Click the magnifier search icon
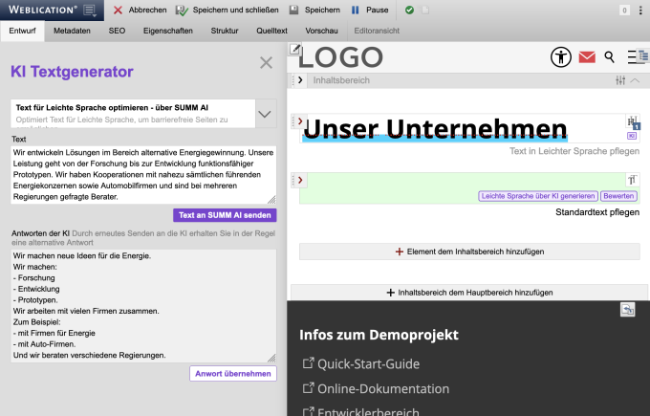The height and width of the screenshot is (416, 650). [609, 56]
